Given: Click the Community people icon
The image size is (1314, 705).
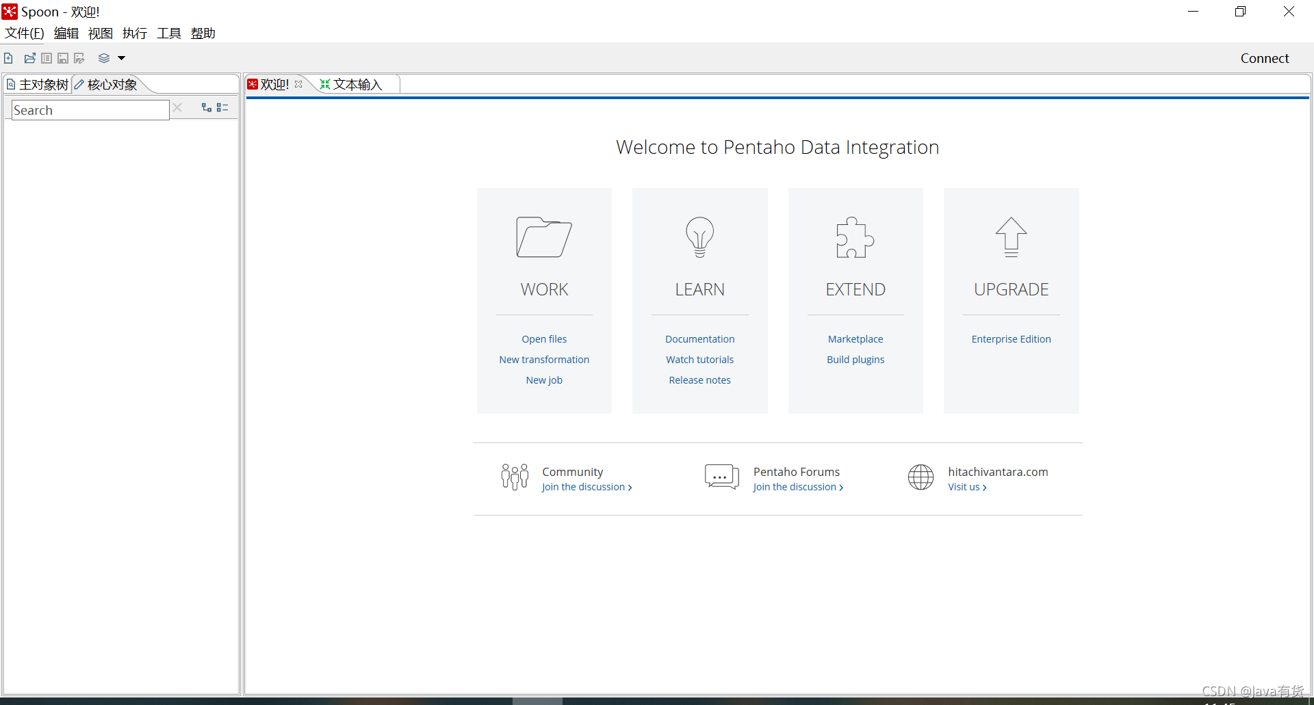Looking at the screenshot, I should [x=515, y=477].
